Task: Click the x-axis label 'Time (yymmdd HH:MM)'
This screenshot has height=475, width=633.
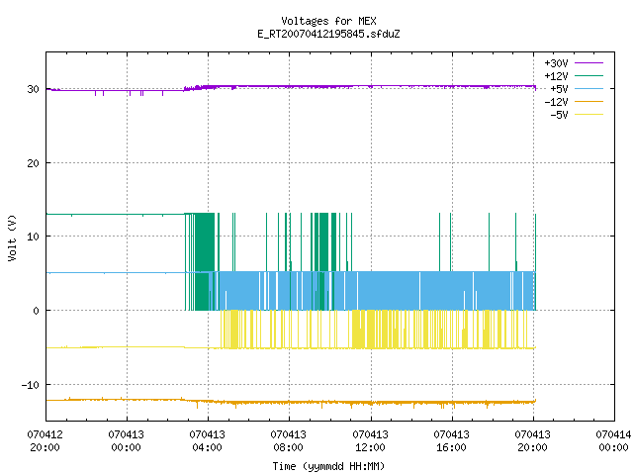Action: tap(328, 466)
